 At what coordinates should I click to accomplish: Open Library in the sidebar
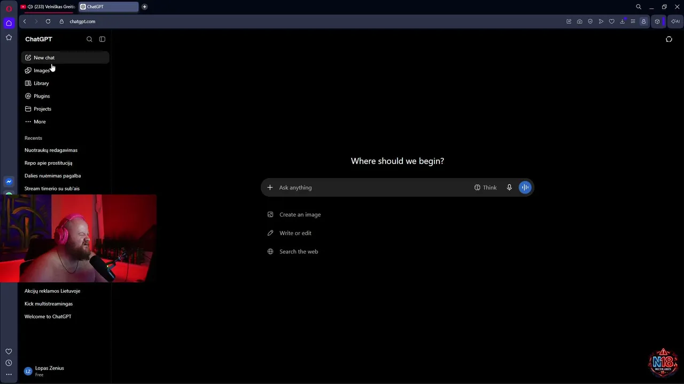[x=65, y=83]
